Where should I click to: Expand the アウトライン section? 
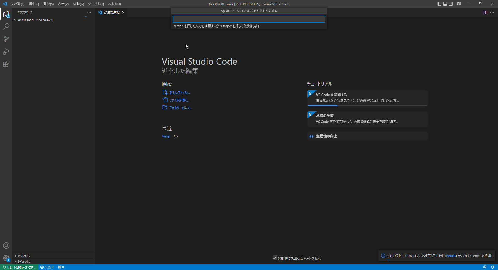coord(54,256)
